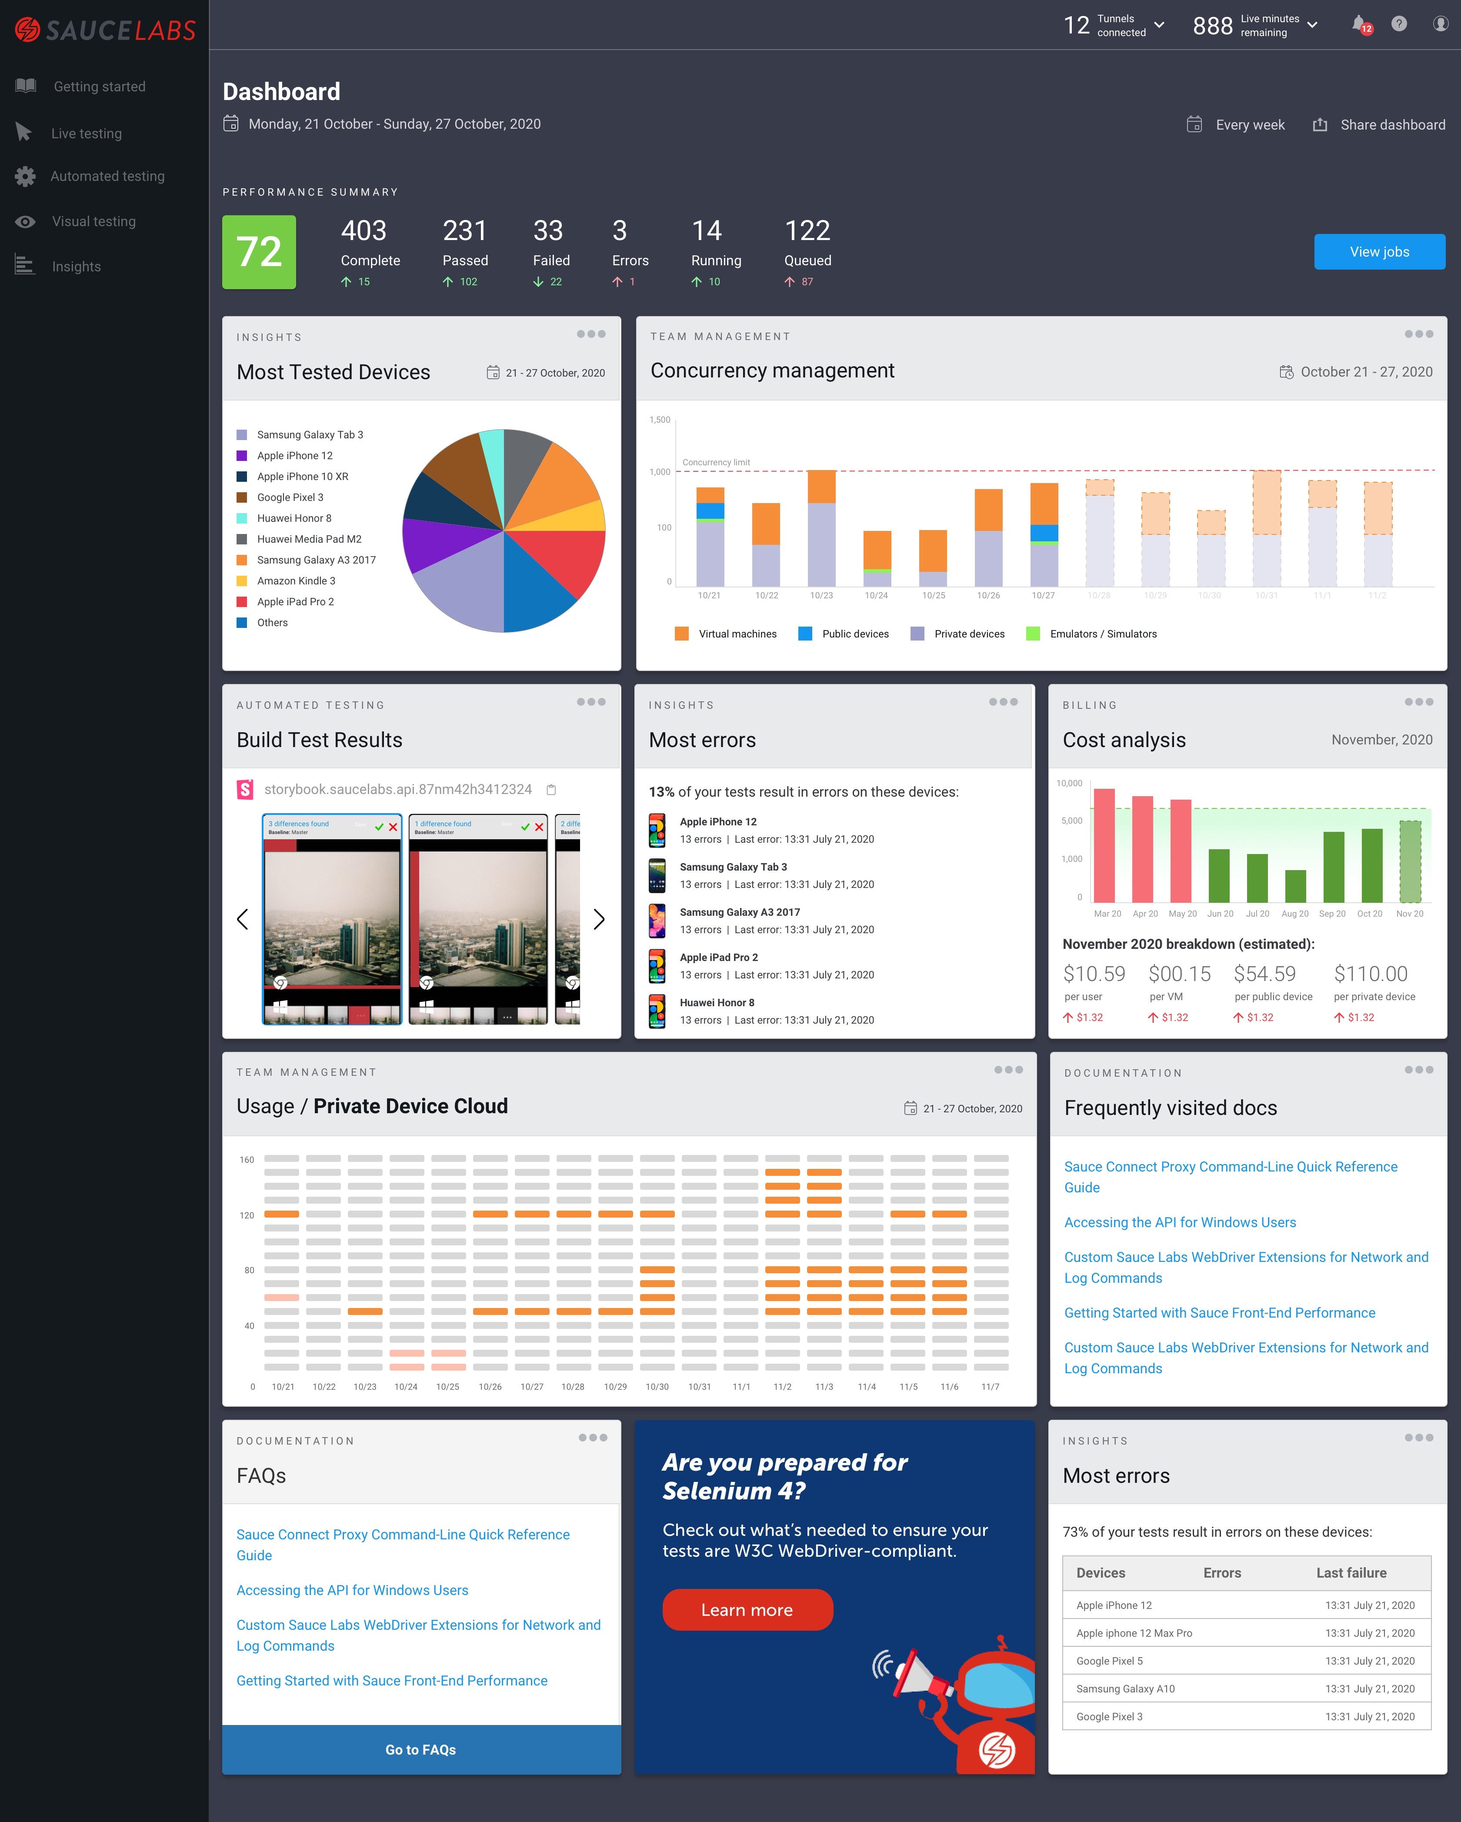The width and height of the screenshot is (1461, 1822).
Task: Open the Most Tested Devices three-dot menu
Action: (x=590, y=334)
